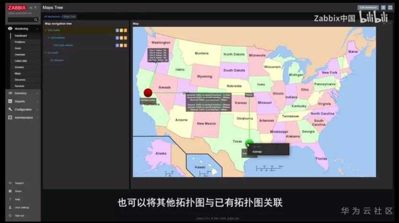Open Screens under Monitoring
The image size is (399, 223).
coord(19,67)
